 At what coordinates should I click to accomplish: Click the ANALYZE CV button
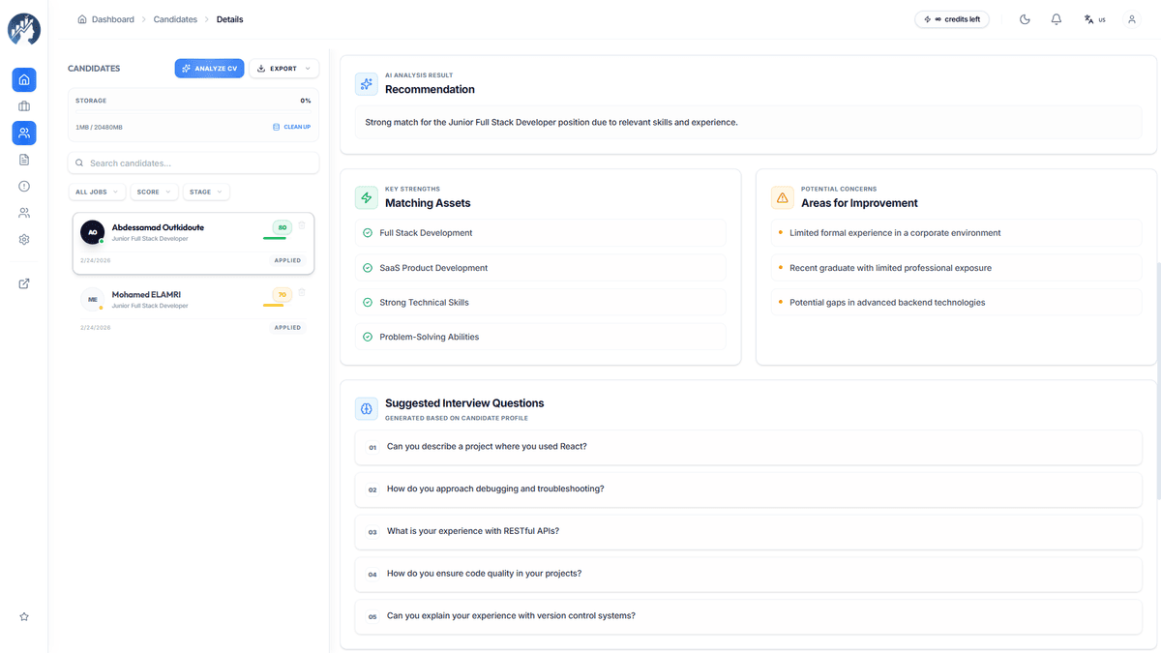point(209,68)
